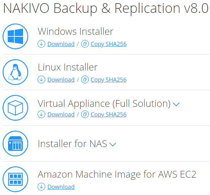Click download arrow icon for Virtual Appliance

pyautogui.click(x=41, y=114)
